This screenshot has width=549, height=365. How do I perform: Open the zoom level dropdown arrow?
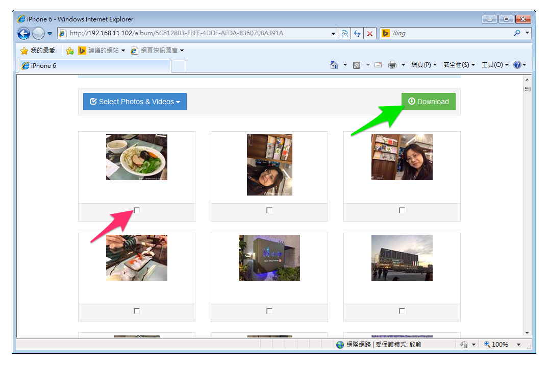(x=518, y=345)
